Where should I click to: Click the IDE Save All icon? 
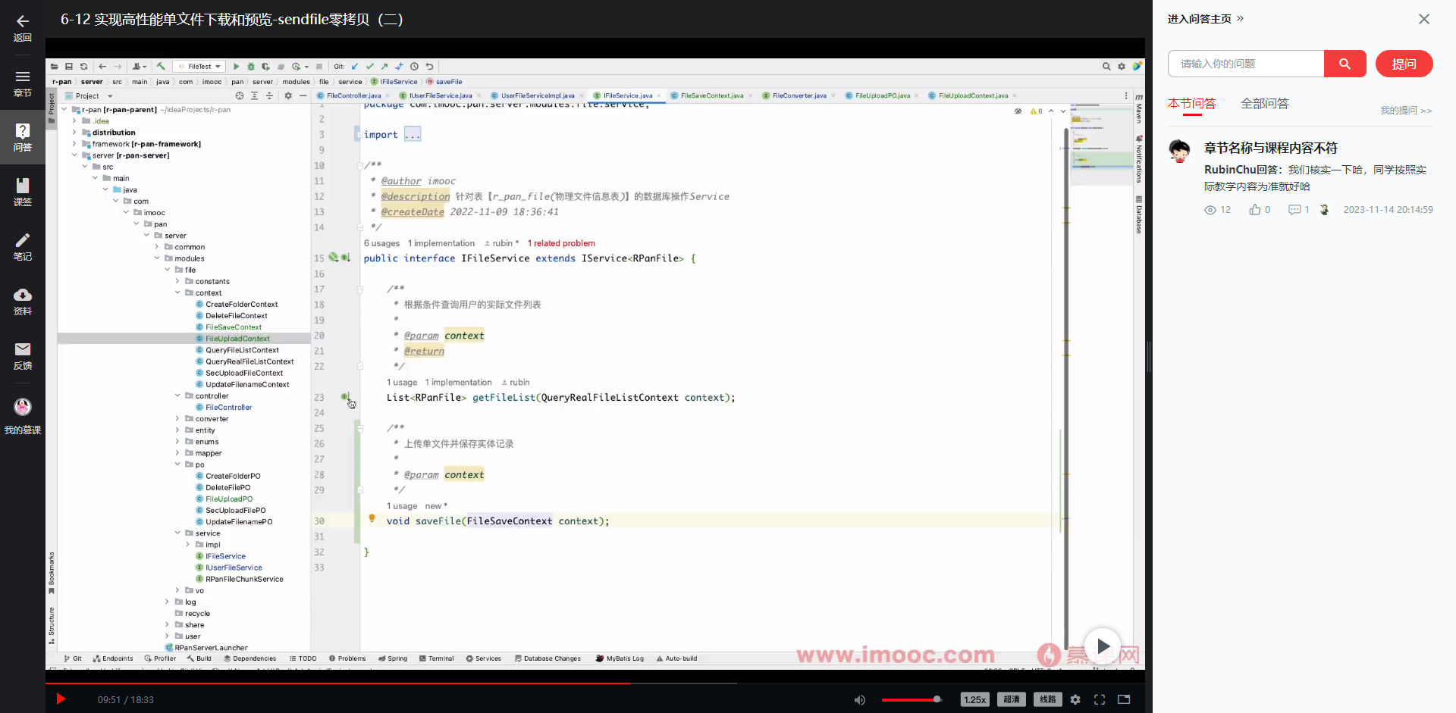69,67
